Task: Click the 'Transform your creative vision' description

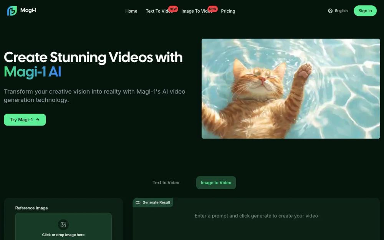Action: tap(94, 96)
